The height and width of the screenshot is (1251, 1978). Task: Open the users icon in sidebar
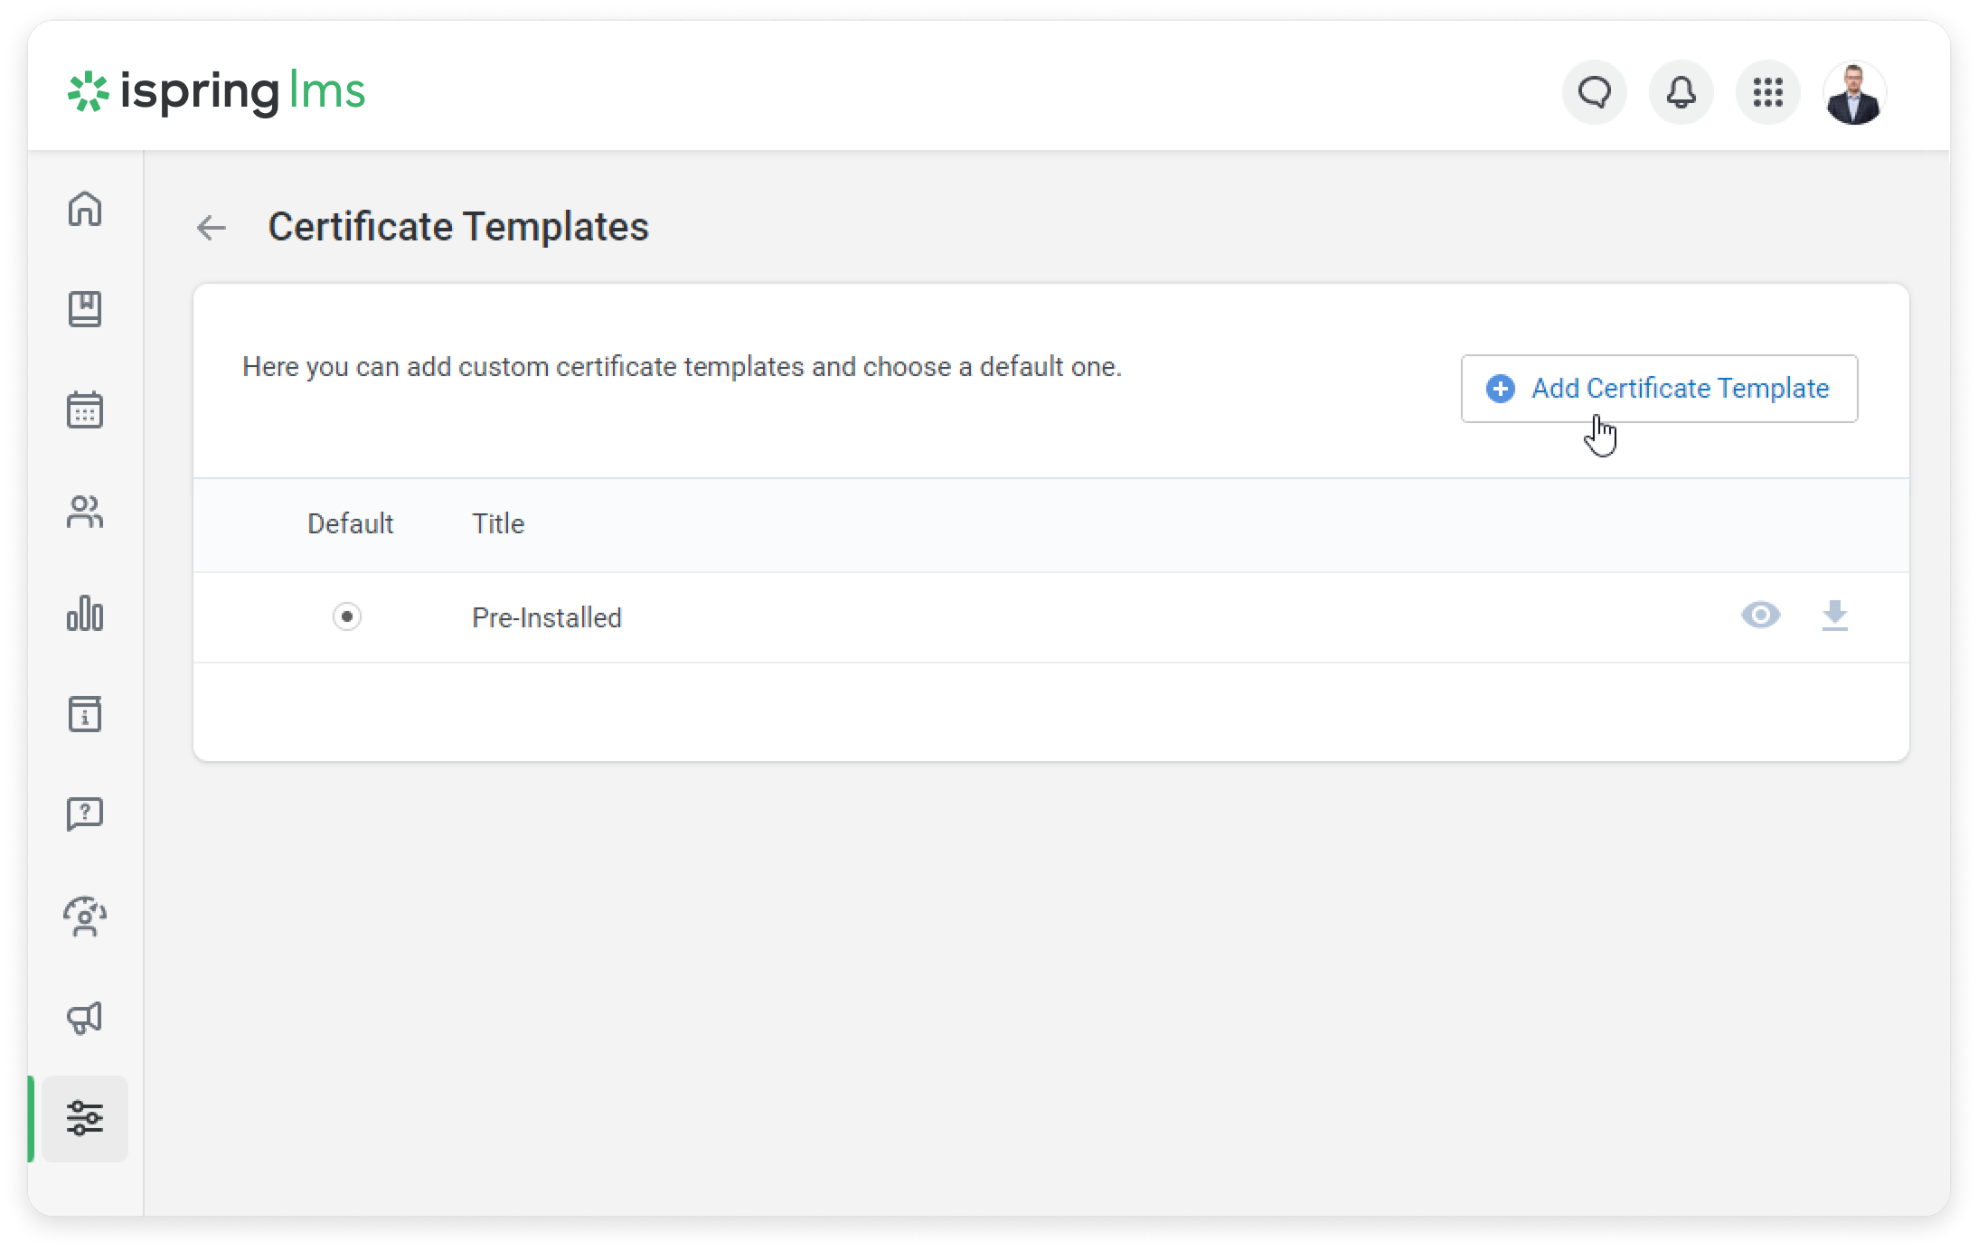coord(85,513)
